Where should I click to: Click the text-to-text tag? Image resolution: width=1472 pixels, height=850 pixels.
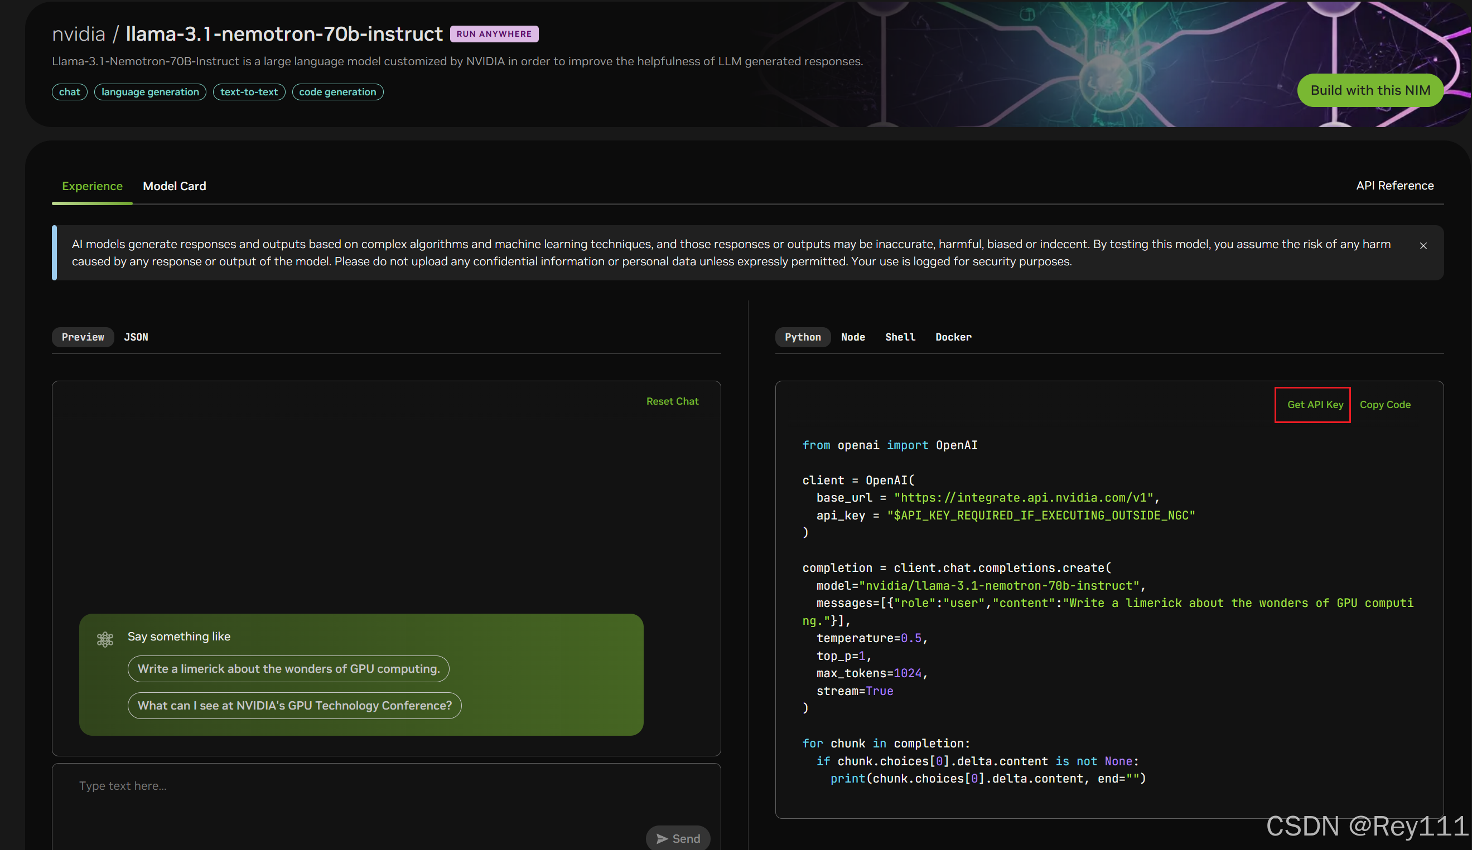[x=249, y=91]
